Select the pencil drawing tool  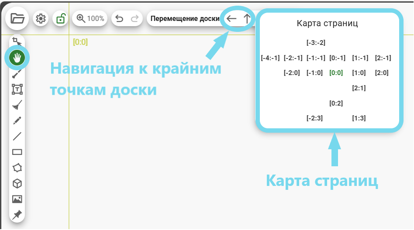(x=17, y=121)
